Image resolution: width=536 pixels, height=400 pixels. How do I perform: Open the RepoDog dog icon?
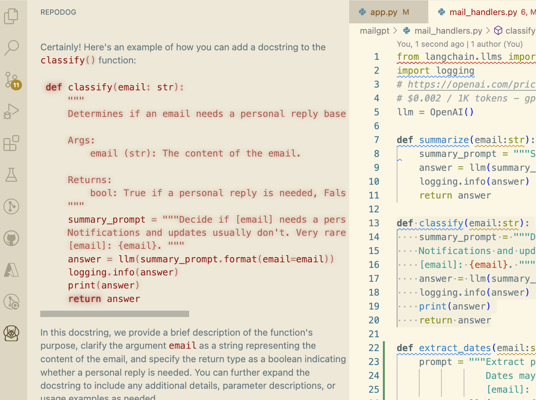[x=11, y=333]
